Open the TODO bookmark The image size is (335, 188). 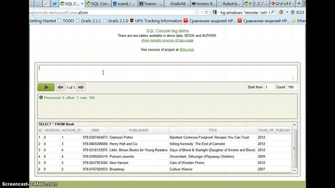coord(66,21)
